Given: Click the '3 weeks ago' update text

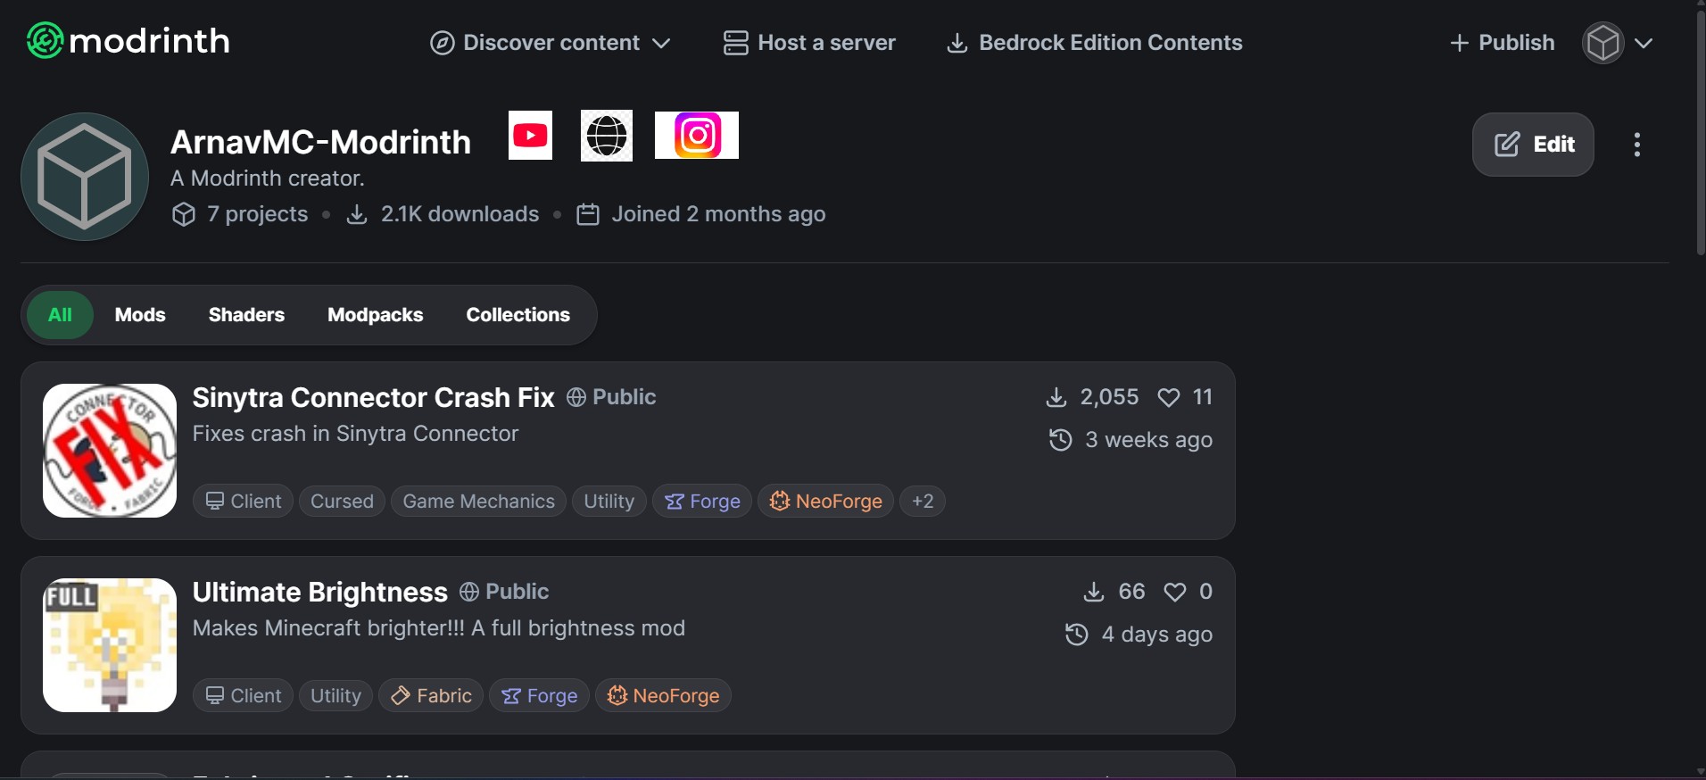Looking at the screenshot, I should point(1149,440).
